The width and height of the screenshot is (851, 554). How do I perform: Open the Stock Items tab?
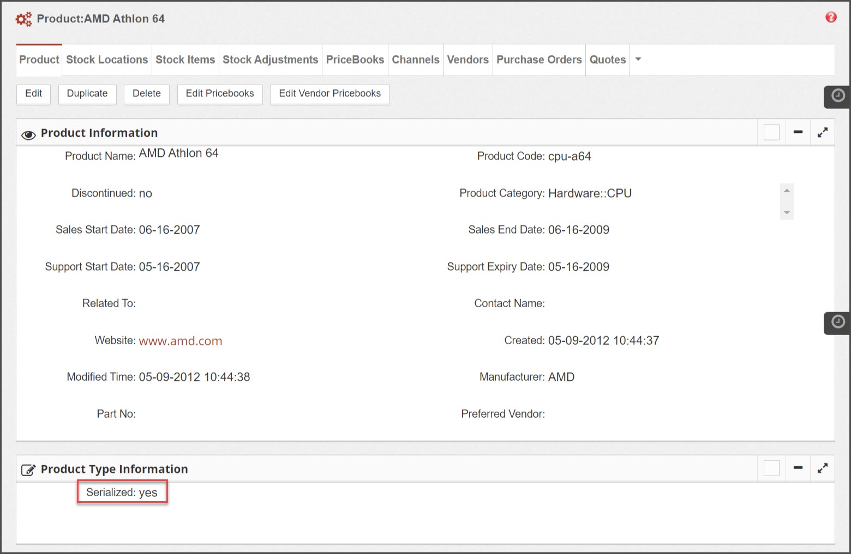[x=185, y=59]
